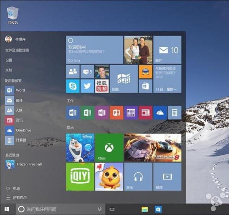
Task: Open the OneDrive tile in 工作 group
Action: point(160,113)
